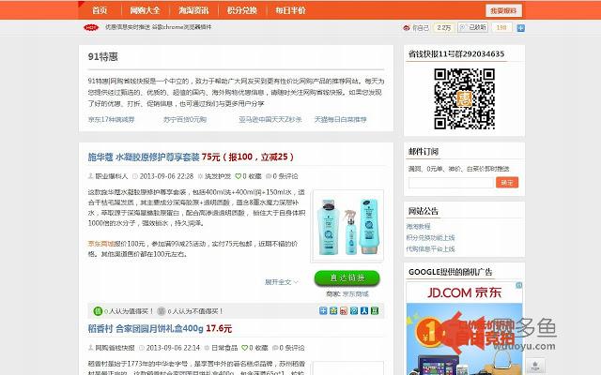Open the 亚马逊中国天天Z秒杀 link

[x=270, y=119]
